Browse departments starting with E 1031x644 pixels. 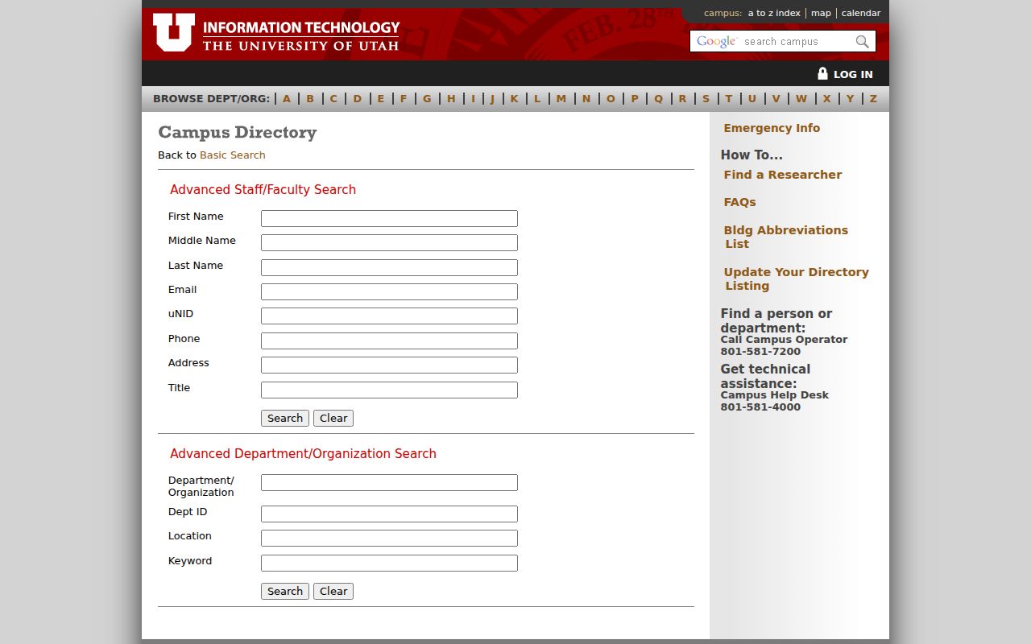tap(381, 99)
